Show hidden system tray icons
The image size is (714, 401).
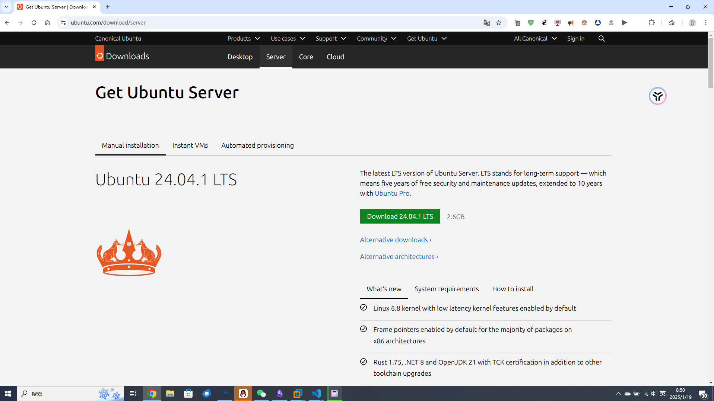[x=618, y=394]
